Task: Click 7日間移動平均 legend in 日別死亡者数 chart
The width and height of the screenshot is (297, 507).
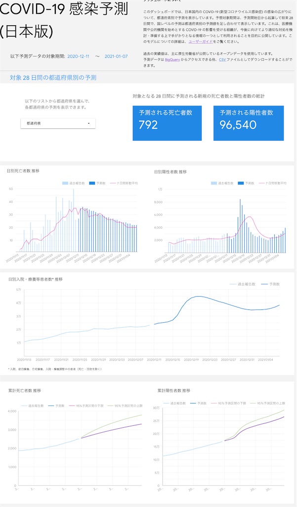Action: [124, 183]
